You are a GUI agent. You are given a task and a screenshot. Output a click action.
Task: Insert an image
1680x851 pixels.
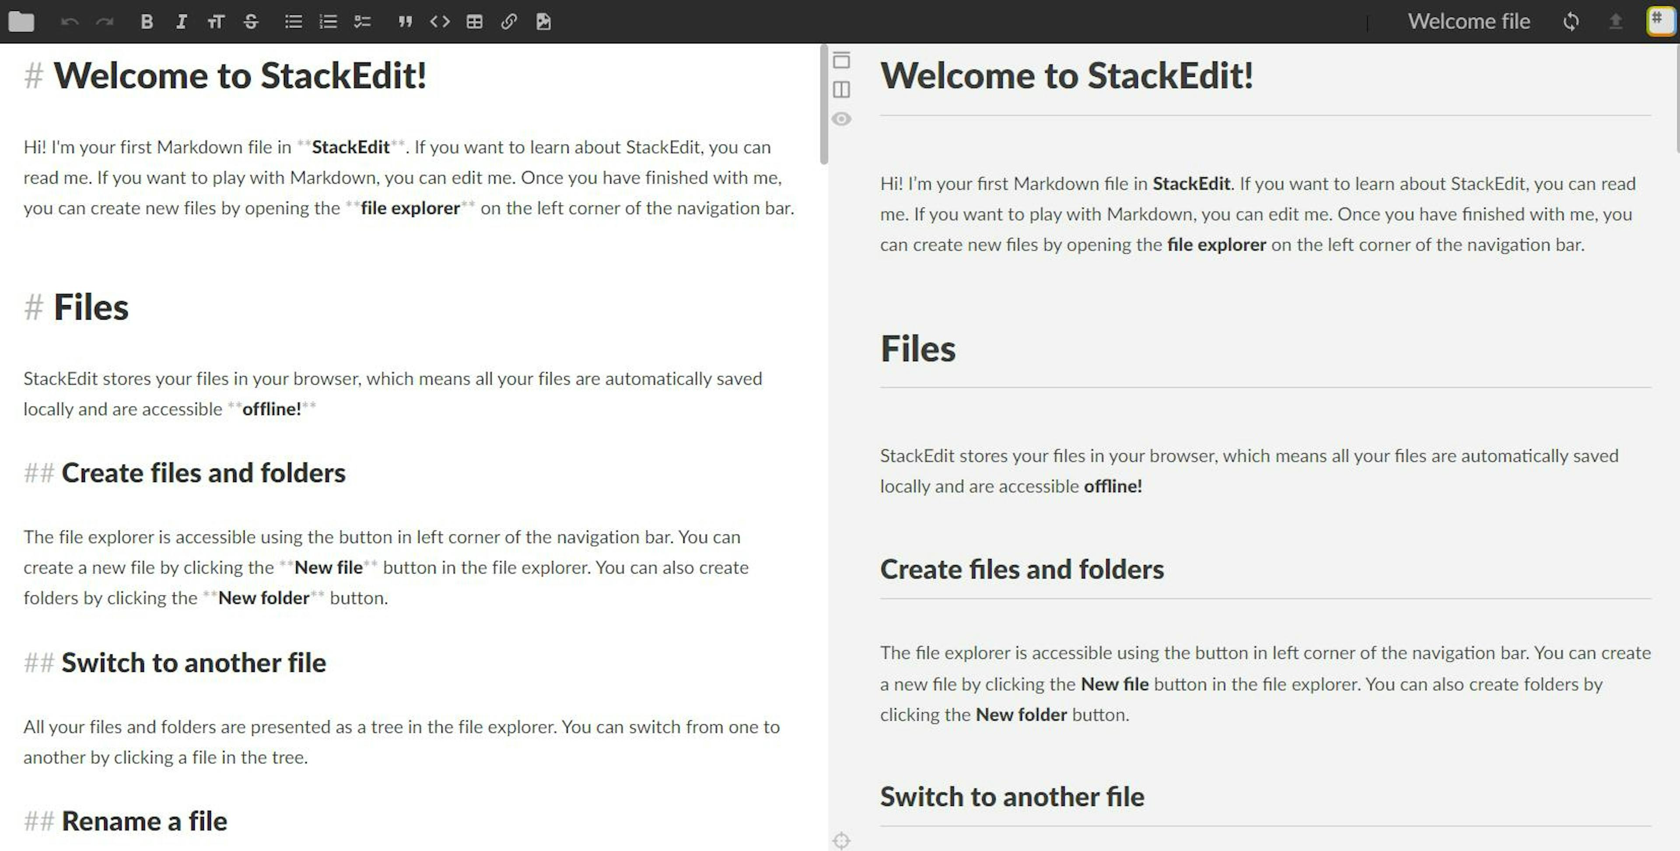(x=543, y=21)
